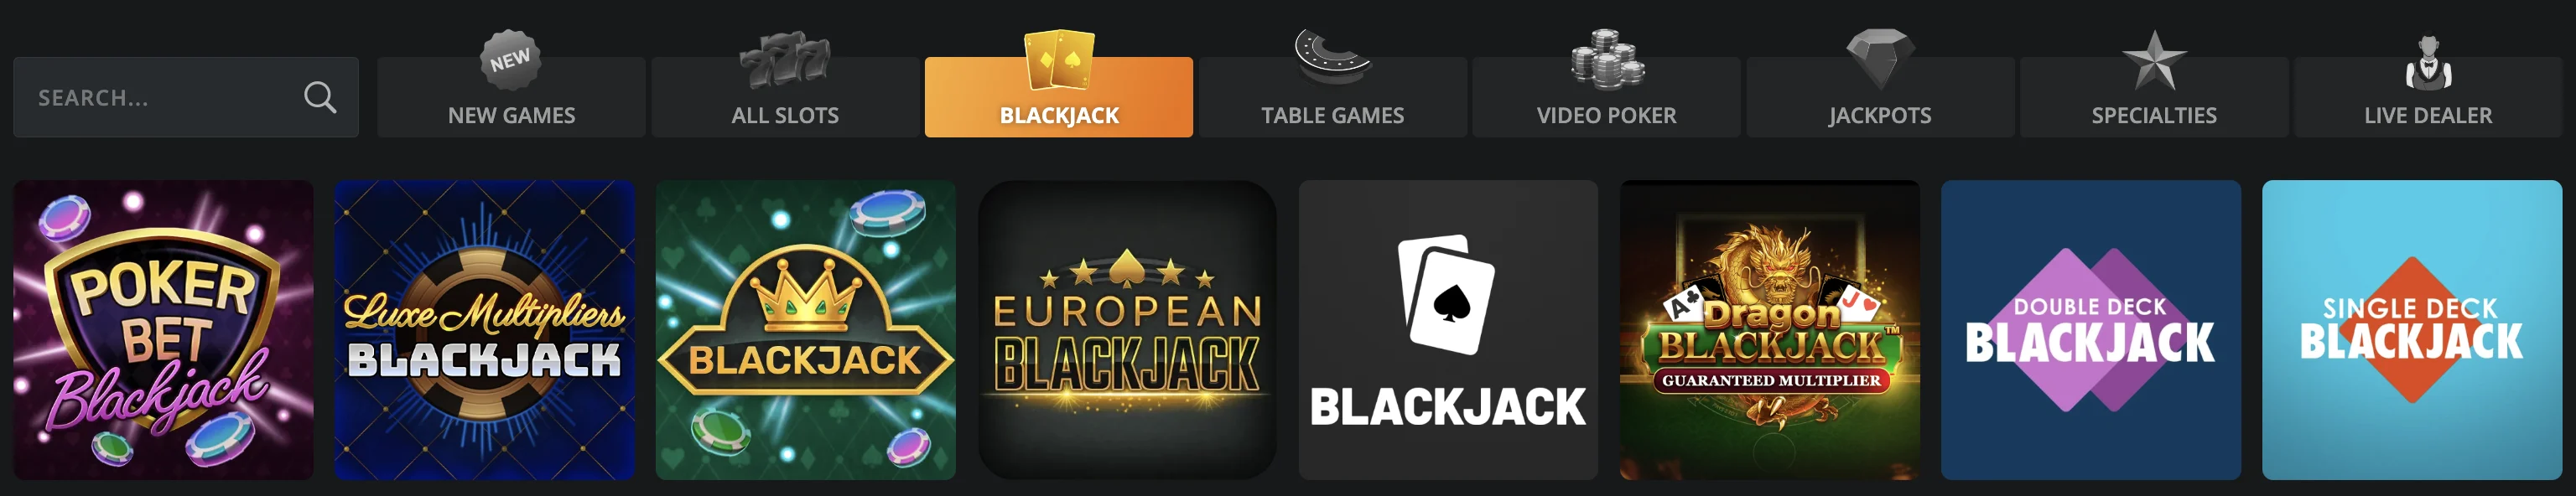Open Dragon Blackjack Guaranteed Multiplier game
Screen dimensions: 2576x496
(x=1770, y=330)
